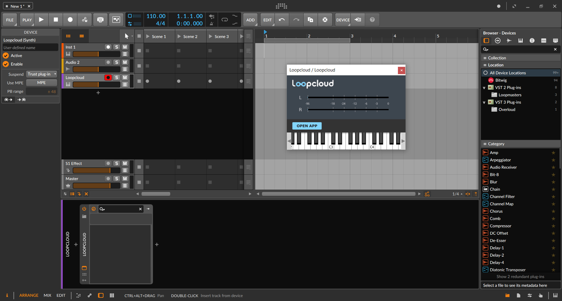Toggle the MPE button
The width and height of the screenshot is (562, 301).
click(42, 83)
